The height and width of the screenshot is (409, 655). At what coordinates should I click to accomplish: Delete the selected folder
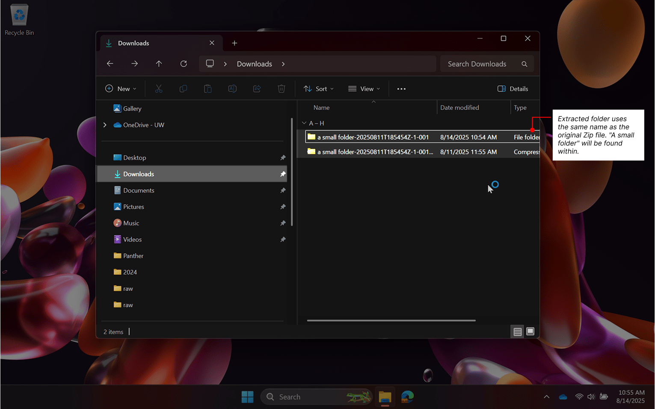click(x=281, y=89)
